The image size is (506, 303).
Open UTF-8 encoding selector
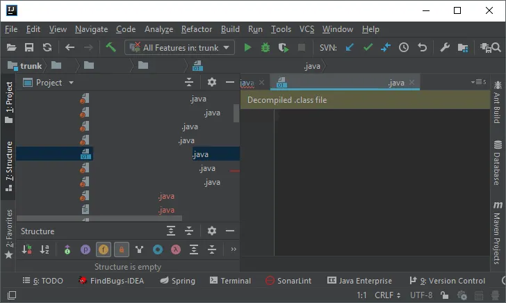coord(421,295)
